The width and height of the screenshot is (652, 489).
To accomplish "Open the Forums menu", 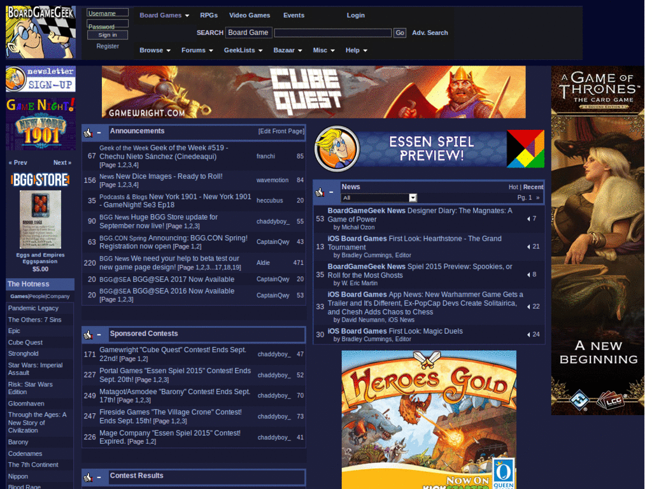I will click(x=197, y=50).
